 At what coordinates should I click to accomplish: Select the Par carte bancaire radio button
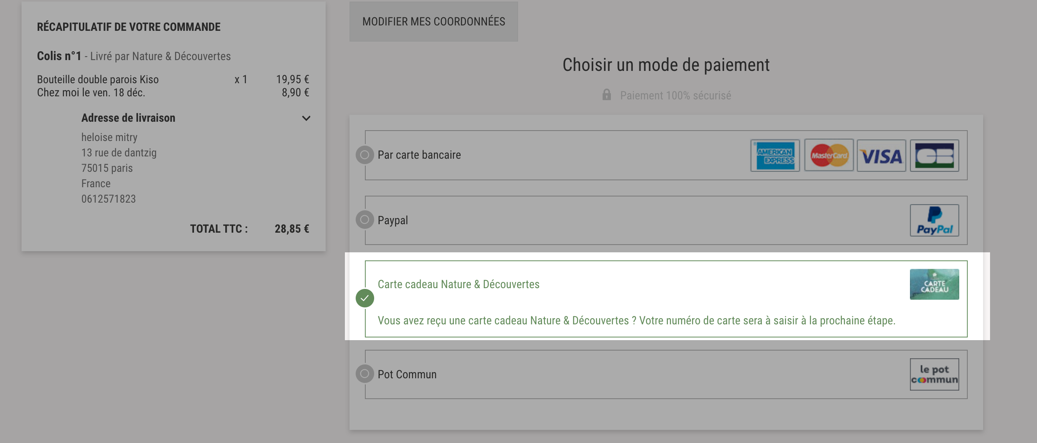[365, 155]
